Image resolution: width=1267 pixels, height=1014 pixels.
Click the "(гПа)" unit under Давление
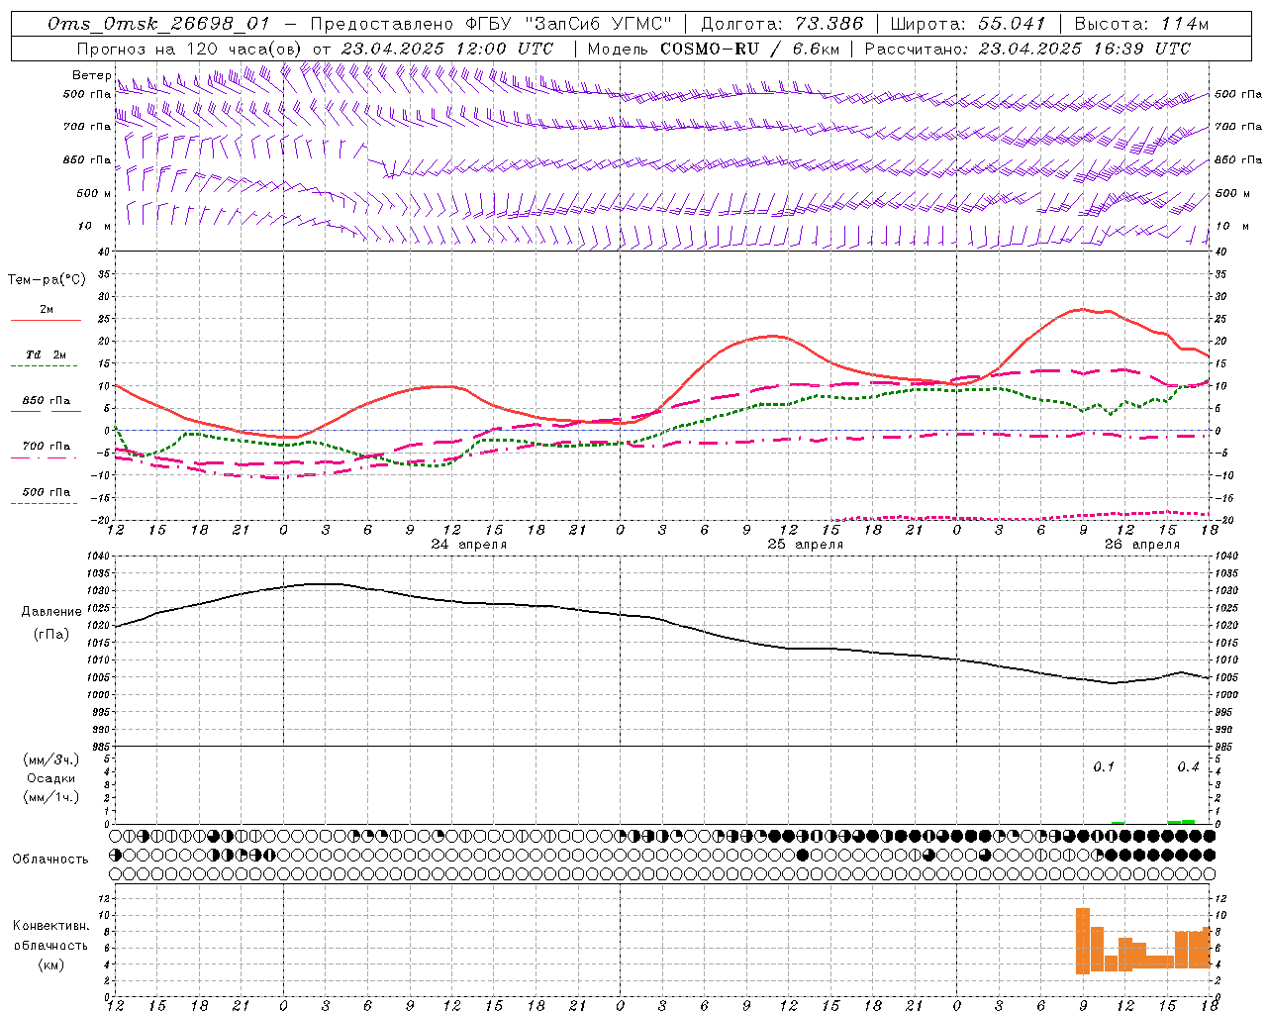coord(51,634)
